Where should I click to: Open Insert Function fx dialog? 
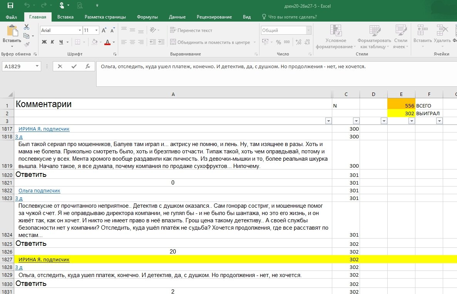[x=88, y=66]
